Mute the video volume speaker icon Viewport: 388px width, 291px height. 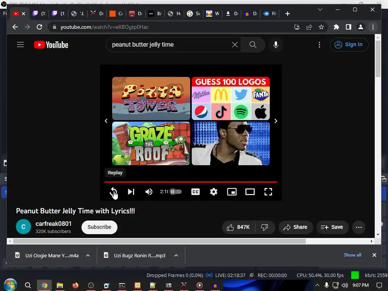(149, 192)
